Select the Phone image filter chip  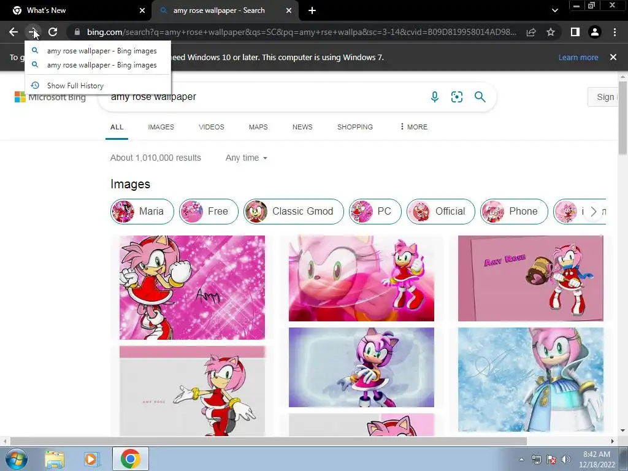pos(514,212)
